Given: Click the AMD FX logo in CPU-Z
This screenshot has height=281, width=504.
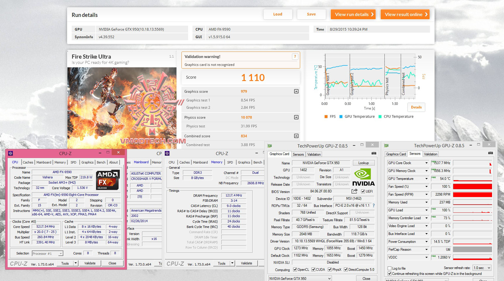Looking at the screenshot, I should [108, 180].
